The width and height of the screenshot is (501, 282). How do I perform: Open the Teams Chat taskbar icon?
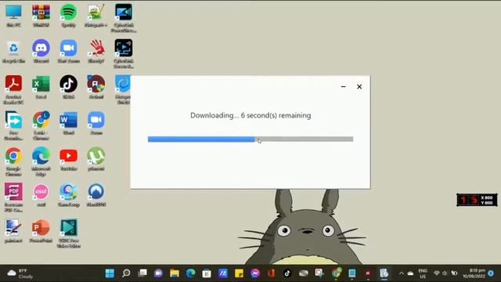point(158,273)
